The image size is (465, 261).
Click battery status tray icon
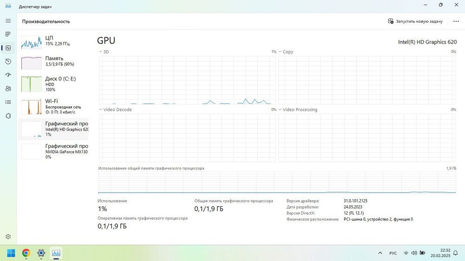tap(422, 253)
